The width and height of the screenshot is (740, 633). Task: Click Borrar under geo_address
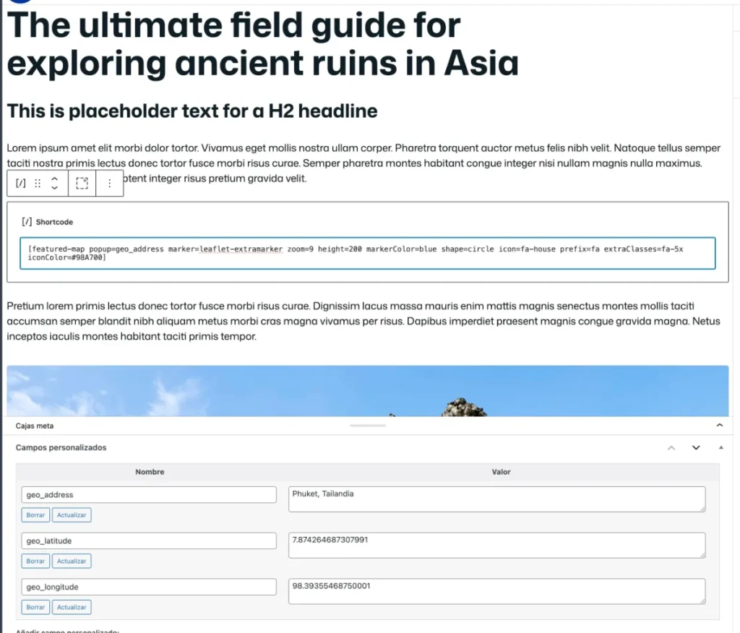(x=35, y=515)
